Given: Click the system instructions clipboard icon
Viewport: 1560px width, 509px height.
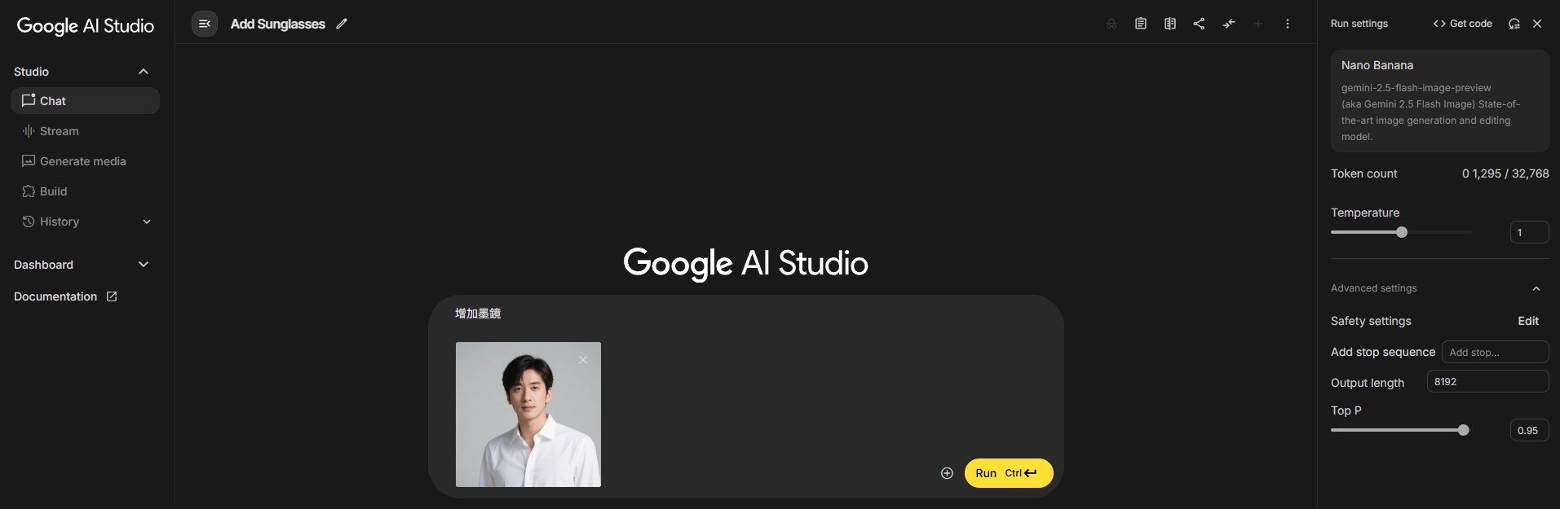Looking at the screenshot, I should click(x=1140, y=24).
